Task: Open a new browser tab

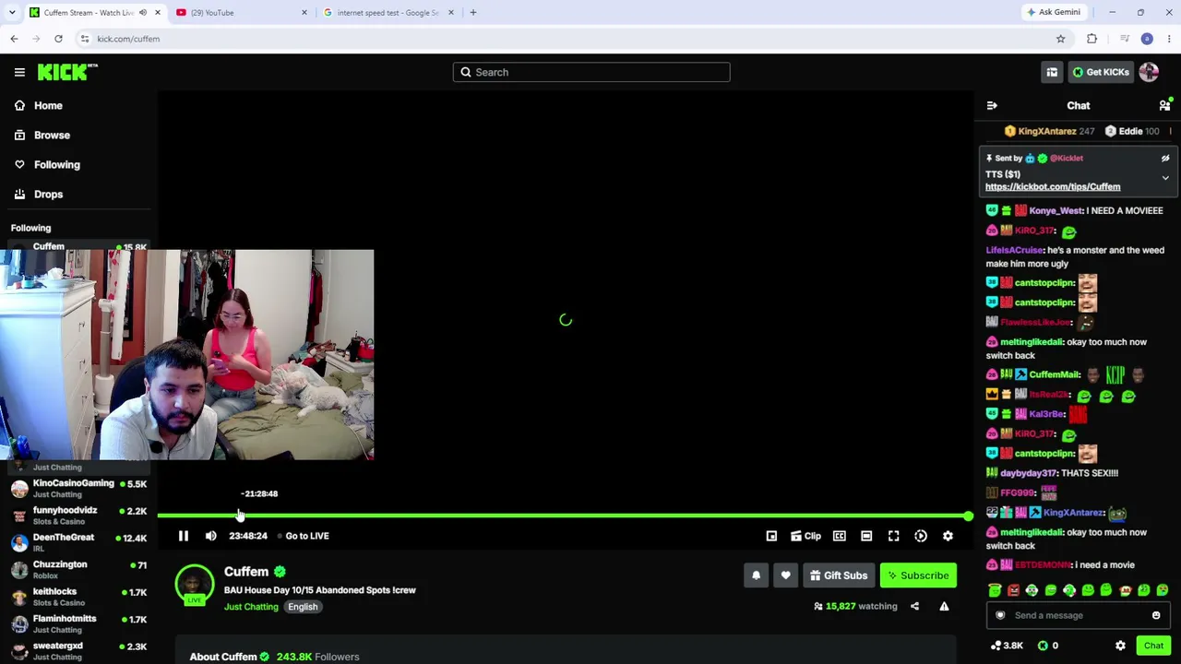Action: point(473,13)
